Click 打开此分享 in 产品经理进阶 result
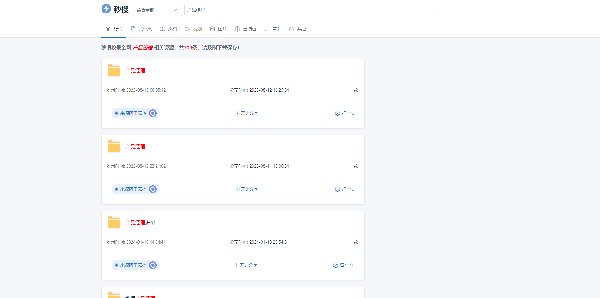600x298 pixels. coord(246,265)
